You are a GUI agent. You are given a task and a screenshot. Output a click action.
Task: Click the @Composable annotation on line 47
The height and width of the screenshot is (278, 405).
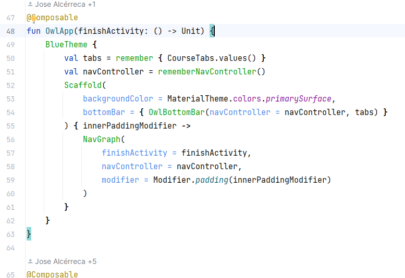[x=52, y=18]
